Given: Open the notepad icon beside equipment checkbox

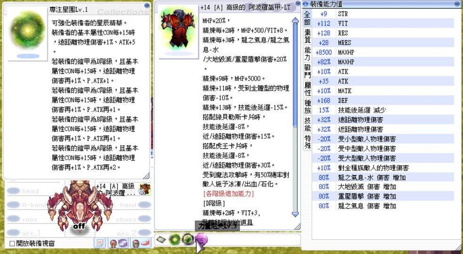Looking at the screenshot, I should (100, 243).
